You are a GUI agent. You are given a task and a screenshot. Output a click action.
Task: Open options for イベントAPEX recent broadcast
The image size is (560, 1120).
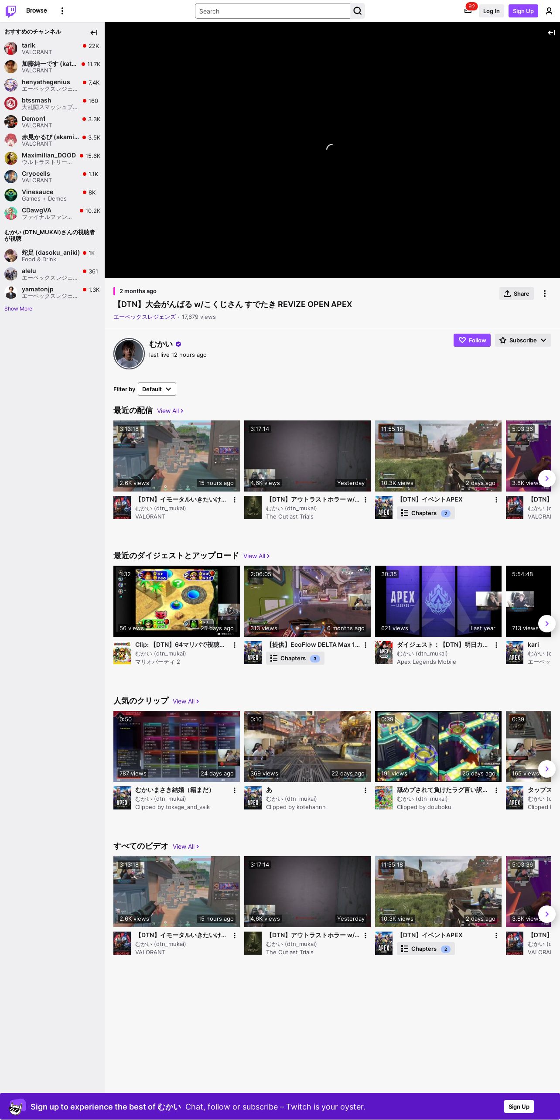tap(496, 500)
